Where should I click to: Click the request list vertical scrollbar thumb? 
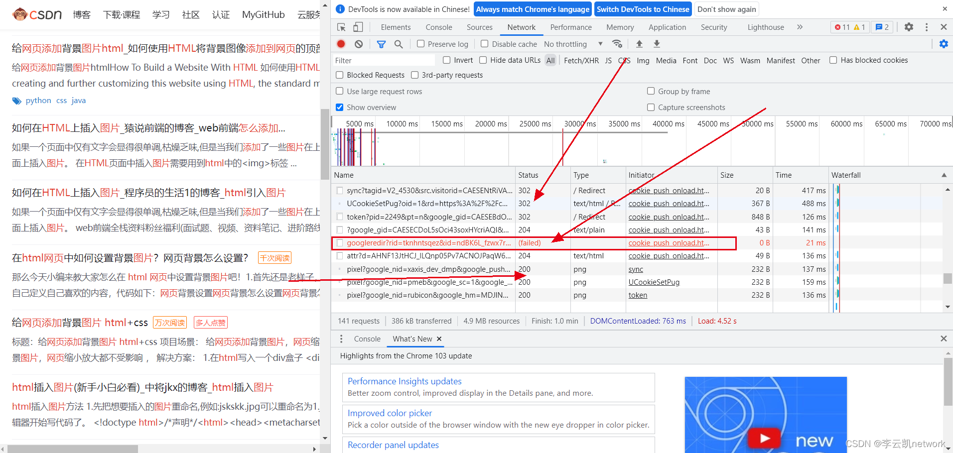pyautogui.click(x=948, y=278)
